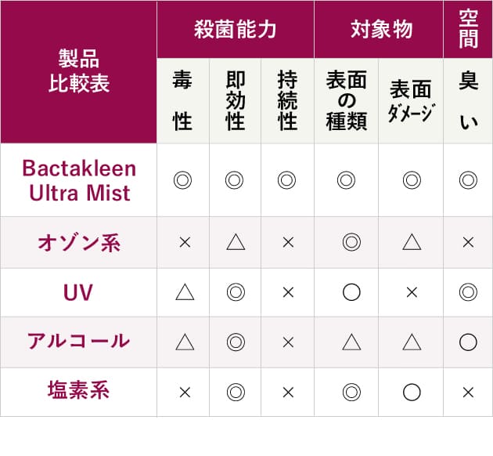
Task: Click the double-circle for 塩素系 即効性
Action: tap(235, 391)
